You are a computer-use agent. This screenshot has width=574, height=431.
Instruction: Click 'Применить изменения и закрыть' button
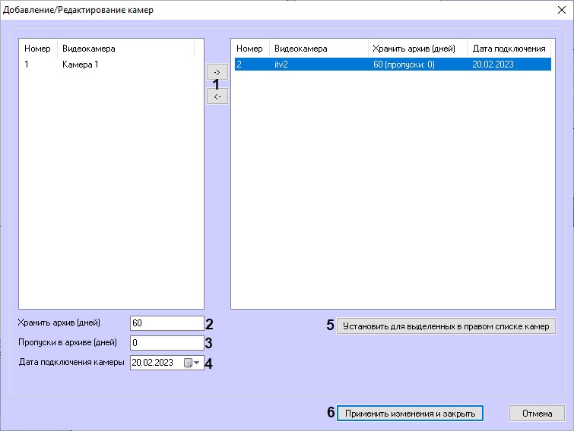(x=410, y=414)
